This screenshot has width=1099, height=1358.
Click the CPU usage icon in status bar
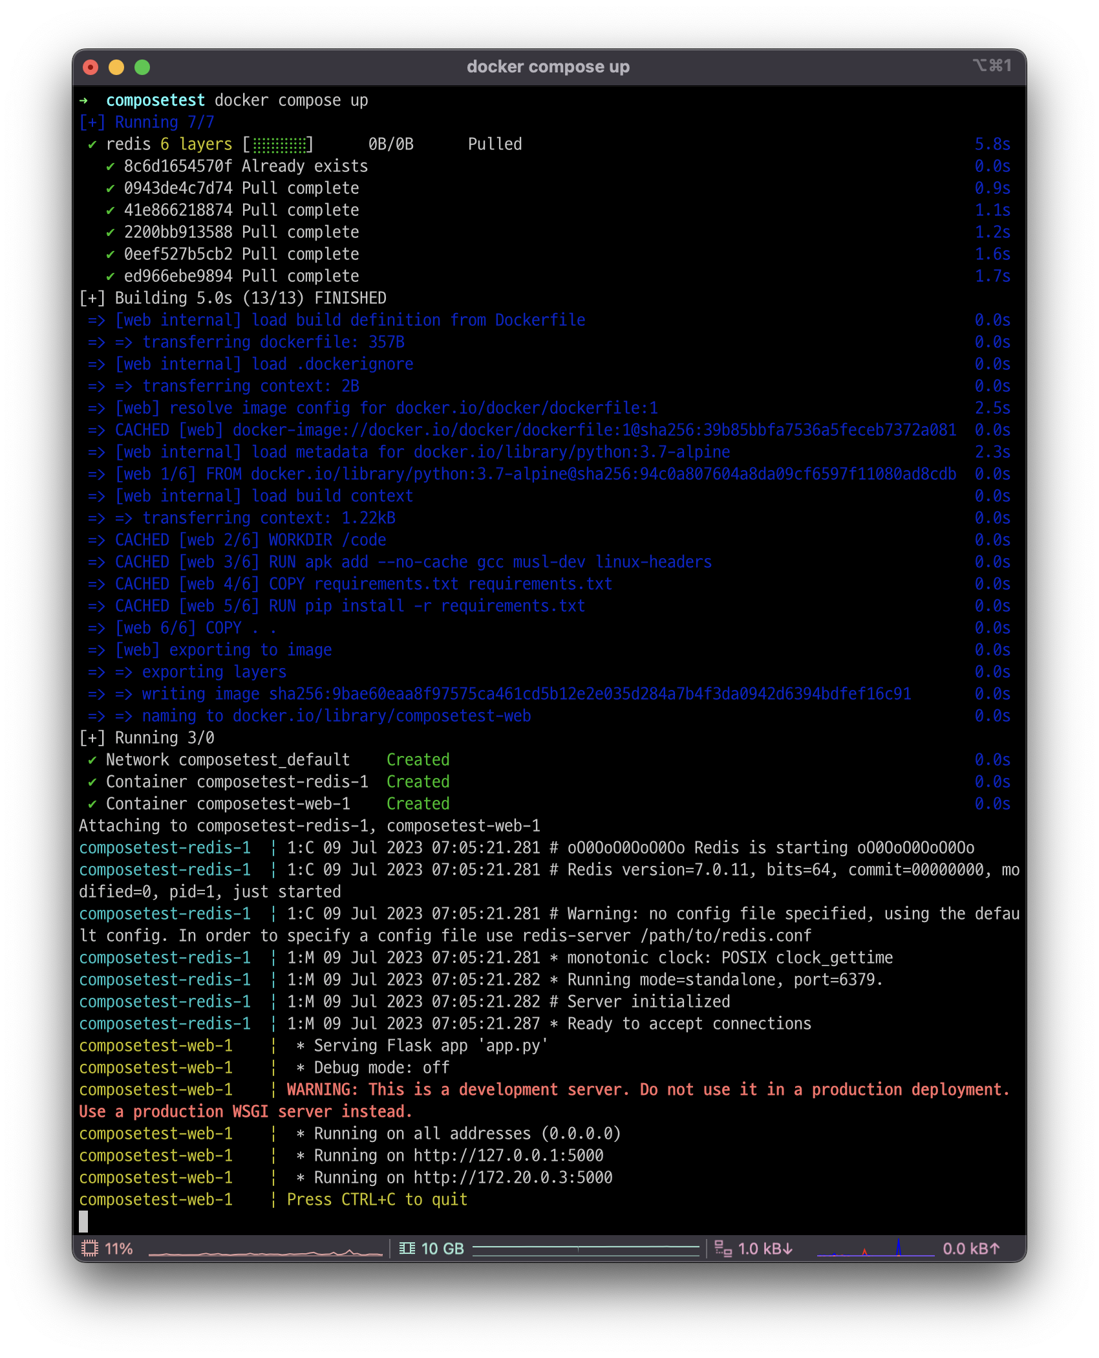pyautogui.click(x=90, y=1248)
